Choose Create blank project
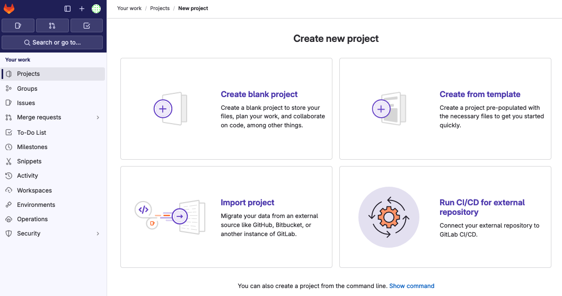The image size is (562, 296). tap(259, 94)
